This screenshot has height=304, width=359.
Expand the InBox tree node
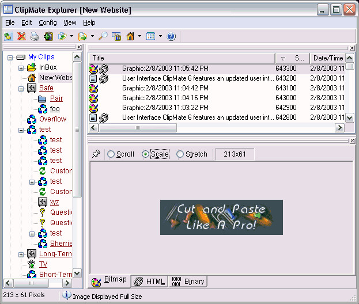click(21, 68)
